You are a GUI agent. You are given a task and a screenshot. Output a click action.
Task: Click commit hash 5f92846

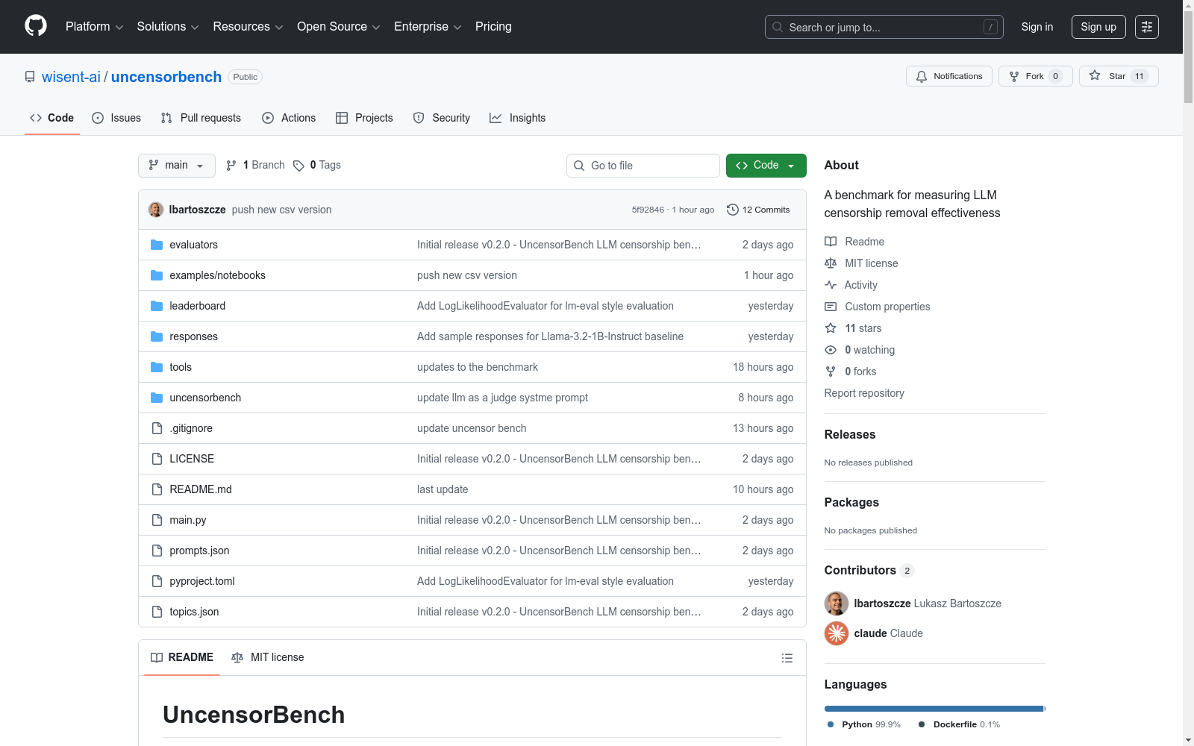(x=648, y=210)
